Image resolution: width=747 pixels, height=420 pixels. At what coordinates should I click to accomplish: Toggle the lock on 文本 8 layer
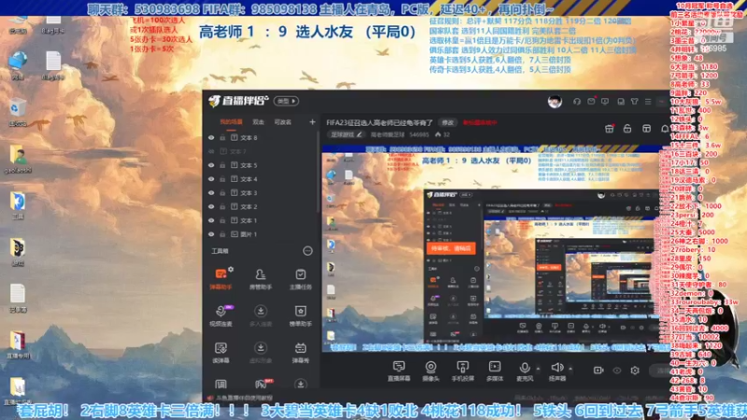(x=222, y=137)
